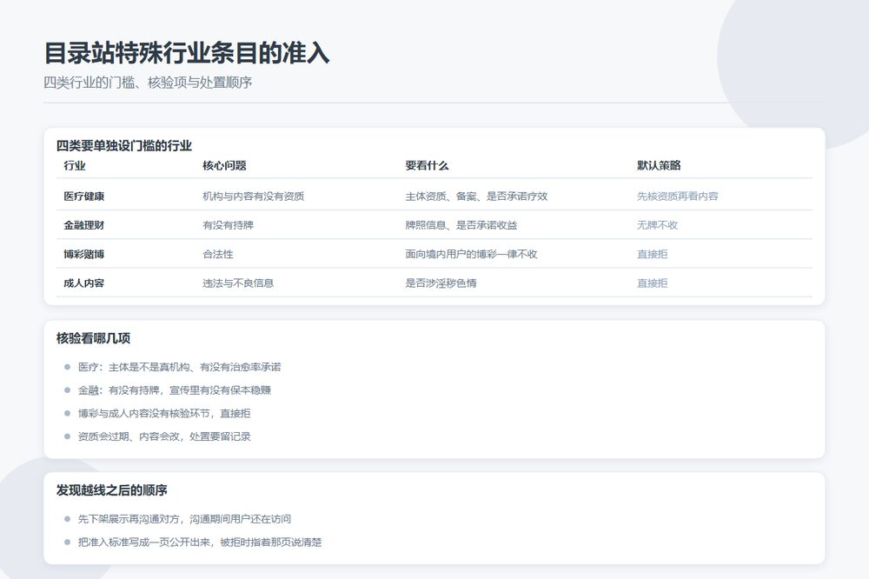The height and width of the screenshot is (579, 869).
Task: Click the bullet 博彩与成人内容没有核验环节
Action: (164, 414)
